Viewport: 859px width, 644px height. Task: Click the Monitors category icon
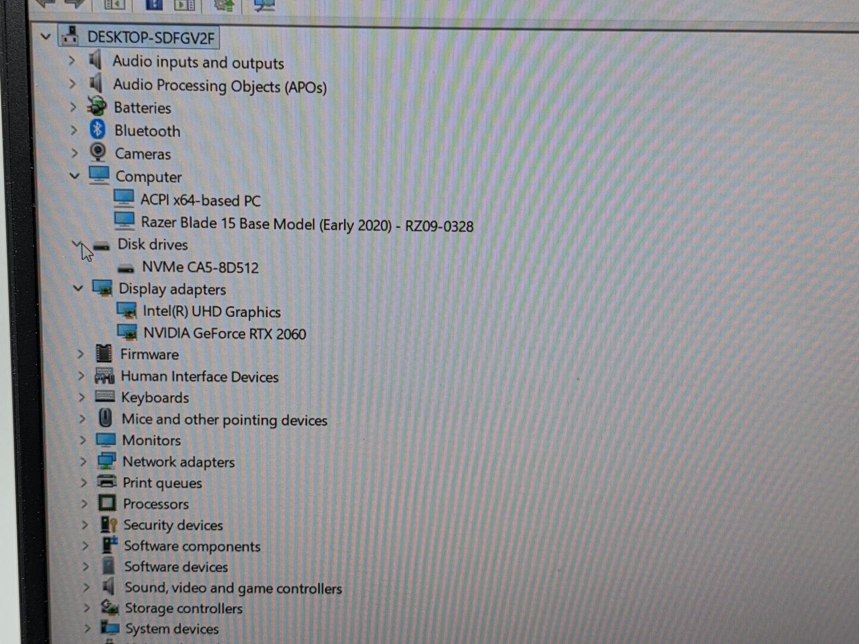point(106,440)
